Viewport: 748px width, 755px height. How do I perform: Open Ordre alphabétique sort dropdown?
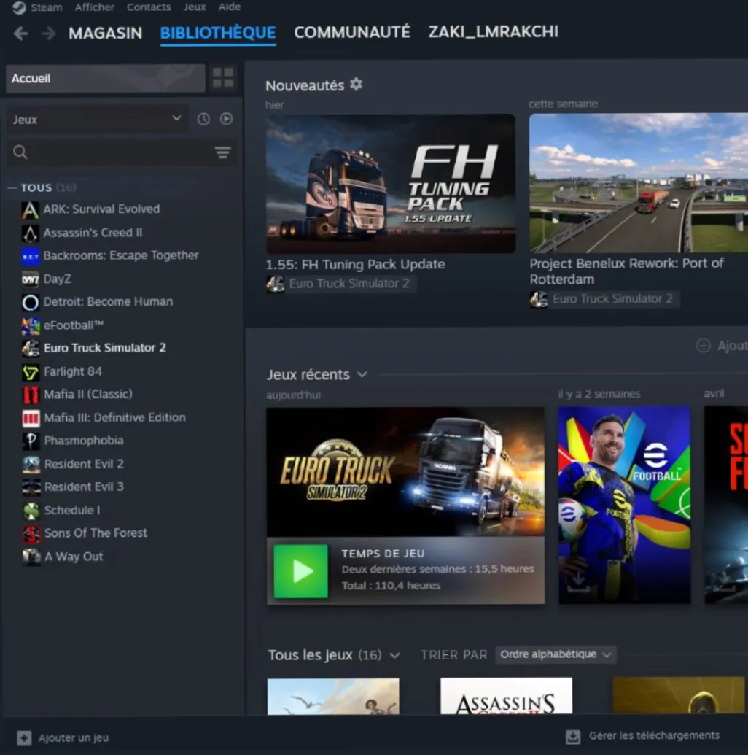point(556,654)
